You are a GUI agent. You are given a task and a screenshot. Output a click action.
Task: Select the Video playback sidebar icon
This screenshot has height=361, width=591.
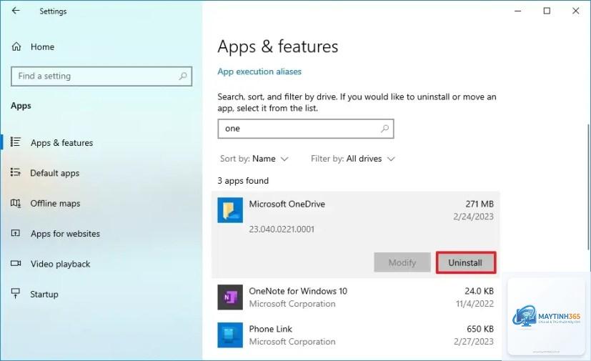point(16,263)
